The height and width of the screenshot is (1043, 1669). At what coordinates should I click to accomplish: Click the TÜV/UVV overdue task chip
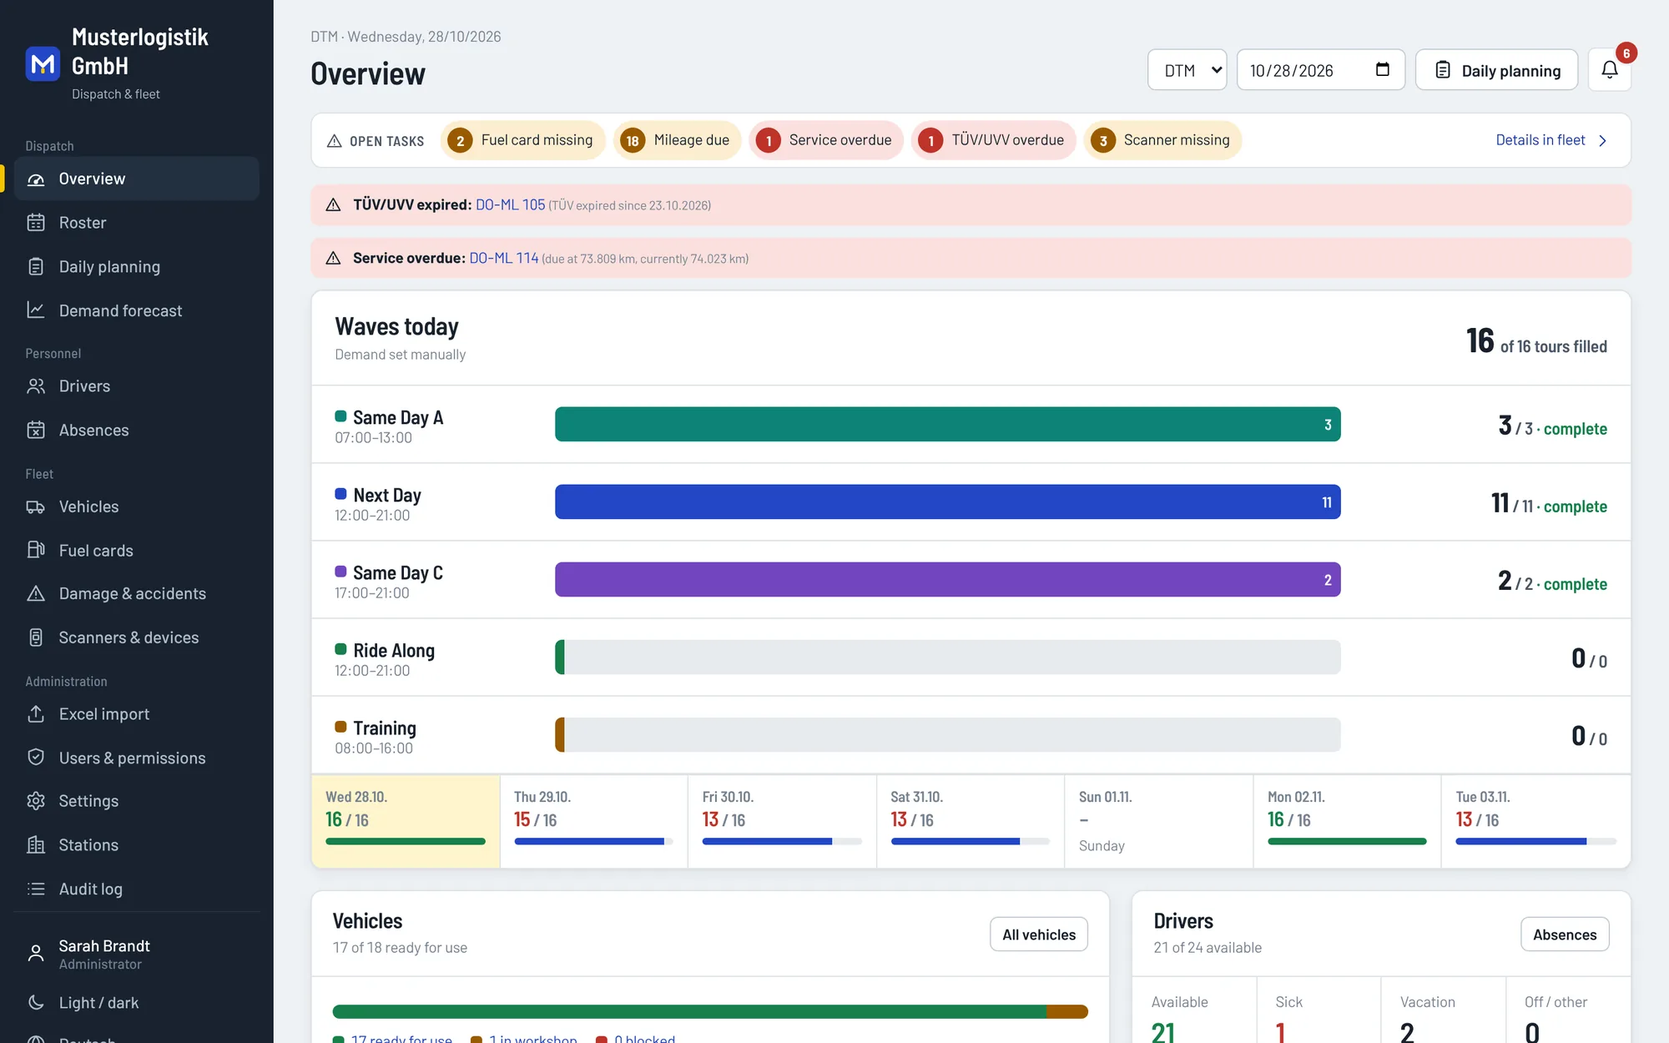click(x=993, y=140)
